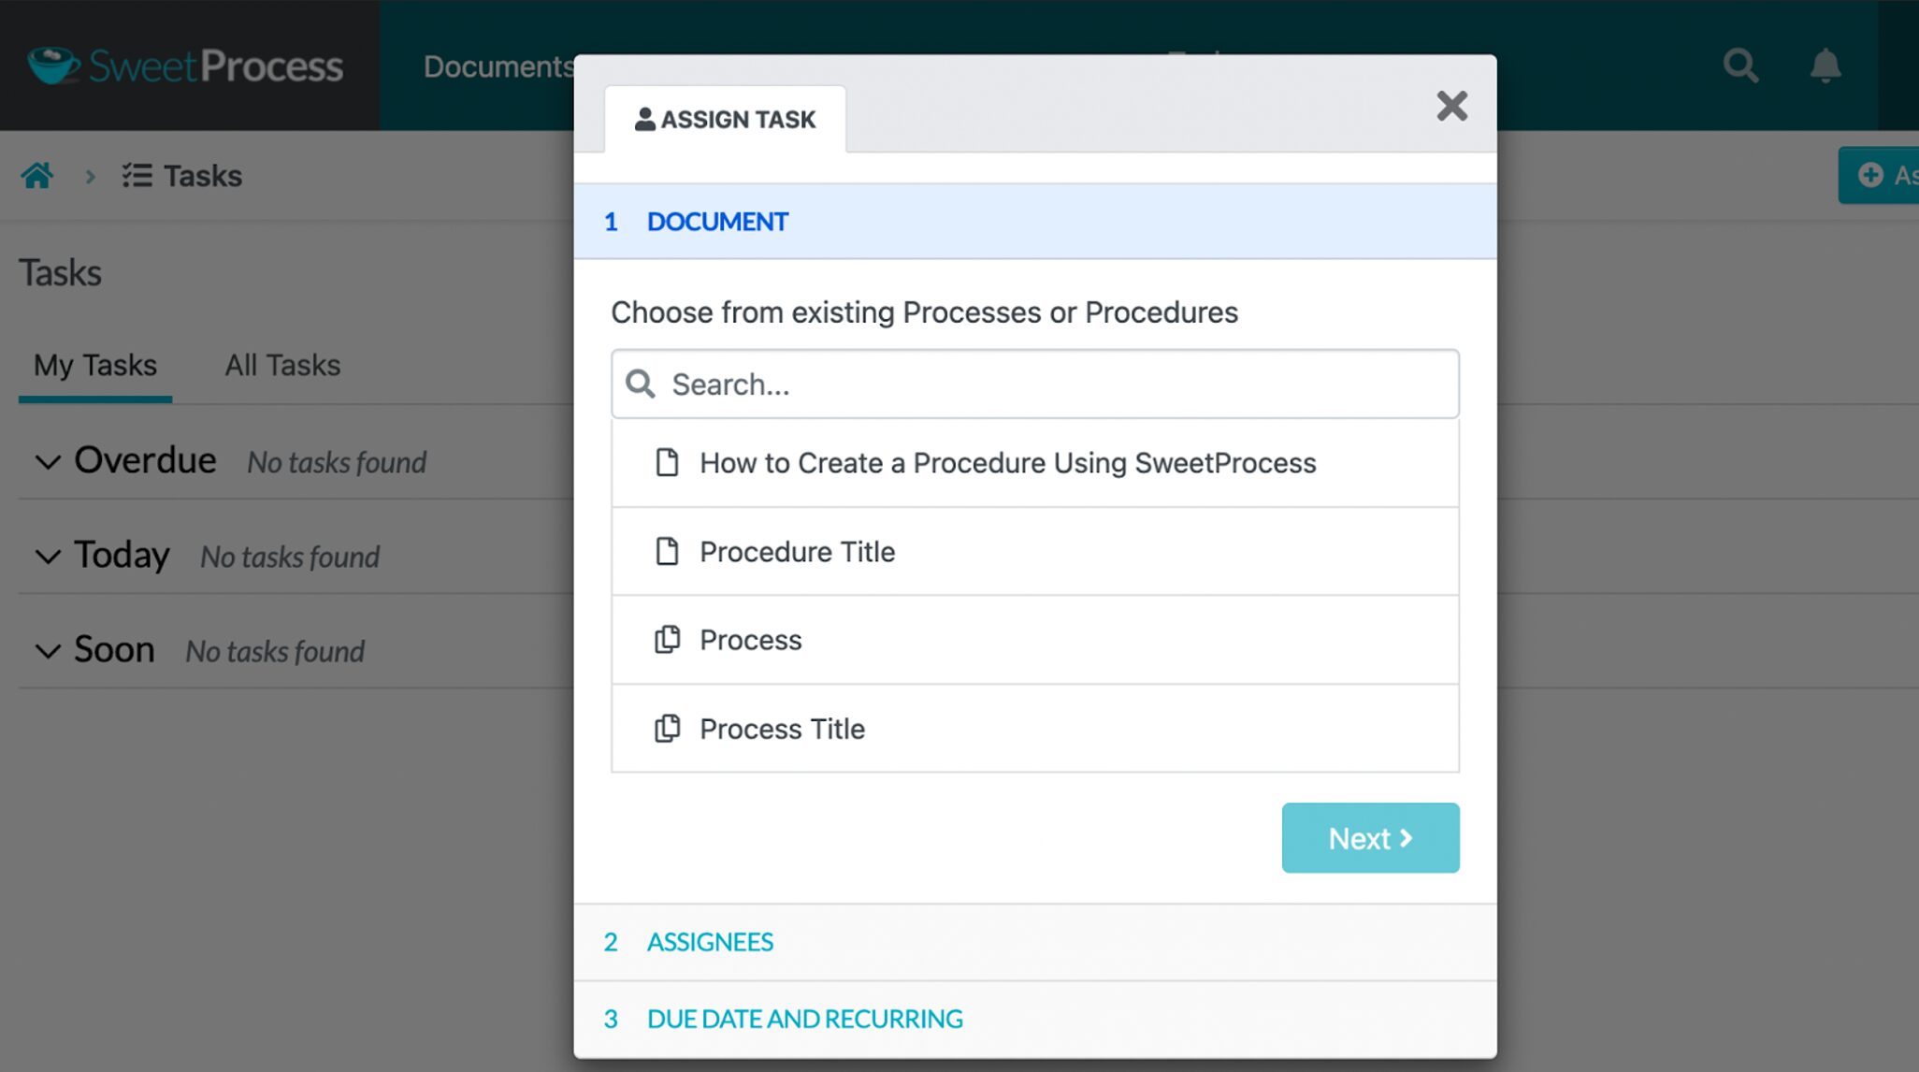
Task: Click the procedure document icon for 'Procedure Title'
Action: [666, 551]
